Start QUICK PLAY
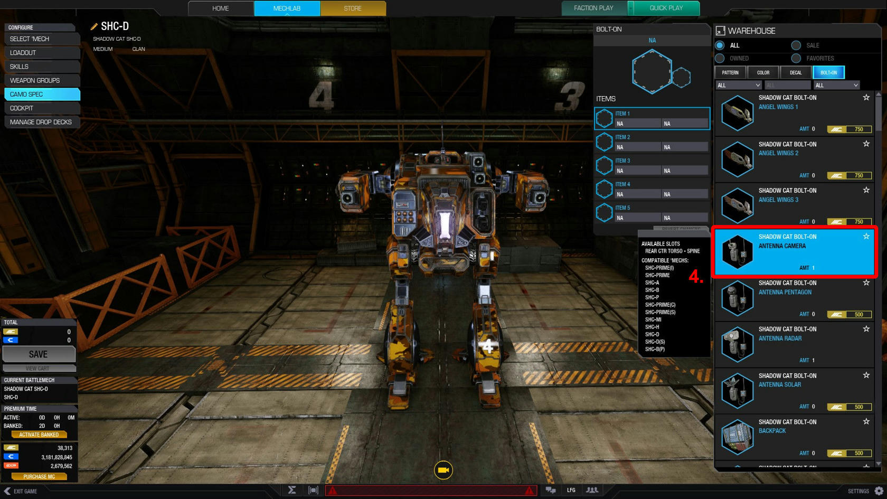 pos(666,8)
